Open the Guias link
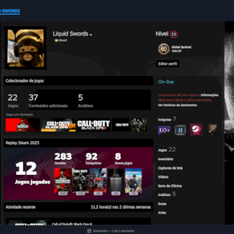Viewport: 234px width, 234px height. pos(162,204)
